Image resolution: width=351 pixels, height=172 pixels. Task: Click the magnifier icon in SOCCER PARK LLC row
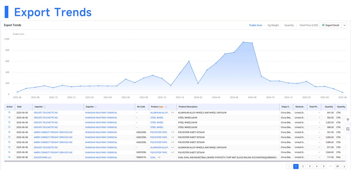click(9, 157)
